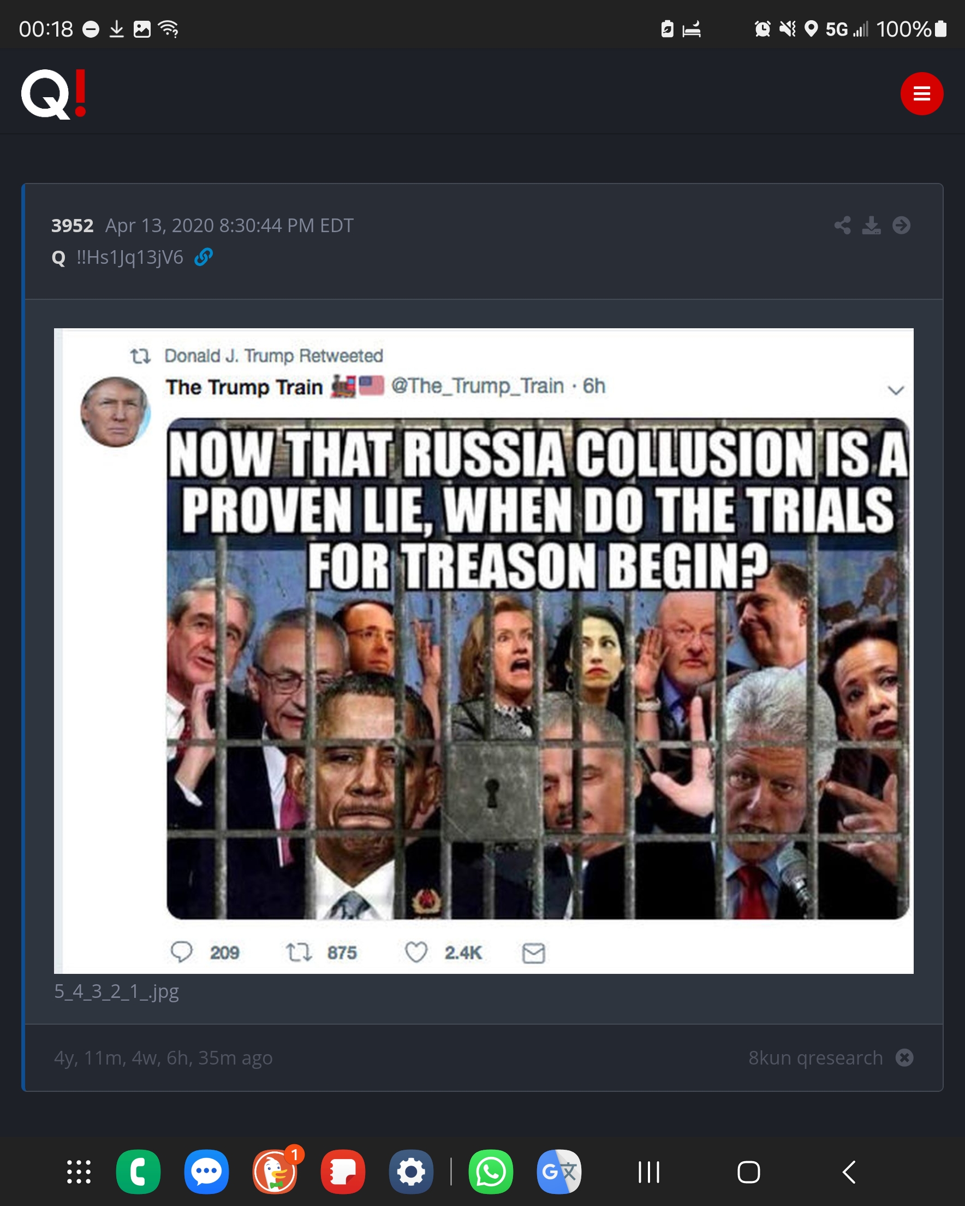
Task: Click the 8kun qresearch source label
Action: click(815, 1058)
